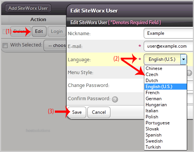194x152 pixels.
Task: Click the Login button in the Action column
Action: click(x=57, y=31)
